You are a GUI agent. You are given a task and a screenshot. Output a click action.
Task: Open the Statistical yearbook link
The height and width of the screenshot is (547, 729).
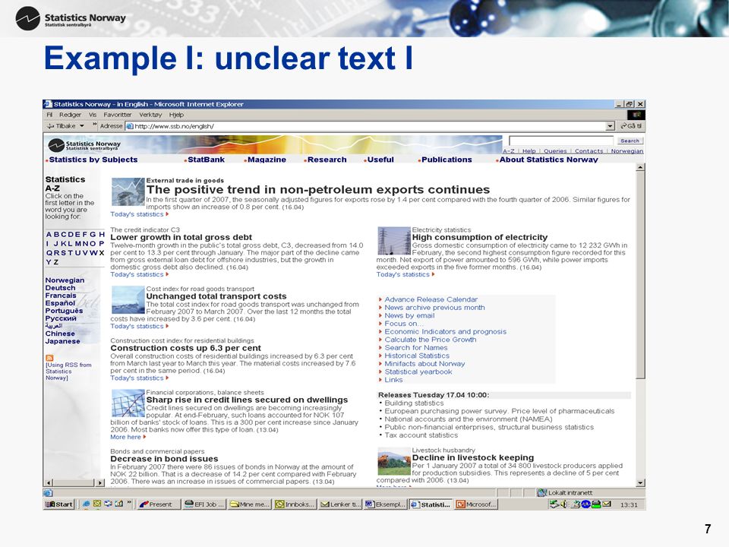click(418, 372)
